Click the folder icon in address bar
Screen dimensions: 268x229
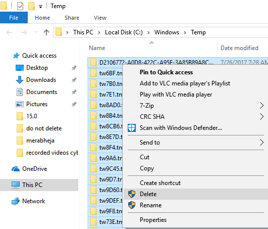click(59, 32)
